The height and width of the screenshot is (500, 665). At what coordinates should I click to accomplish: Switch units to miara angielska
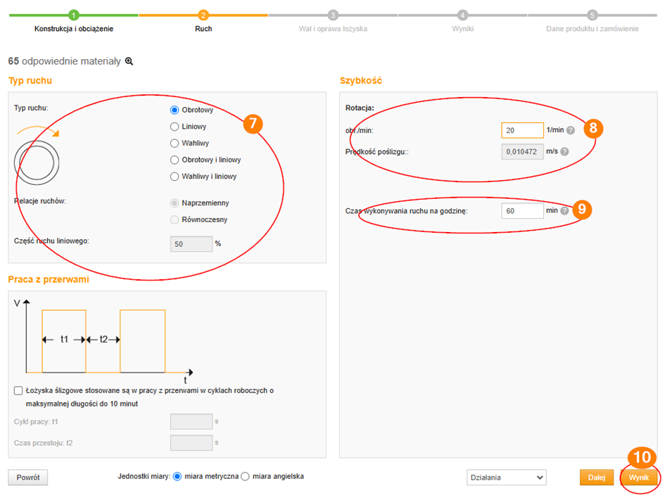click(x=246, y=476)
